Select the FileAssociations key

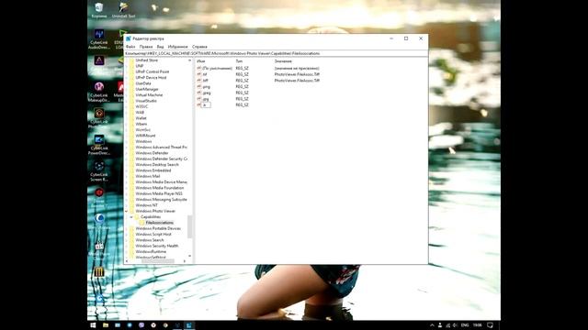[x=159, y=223]
